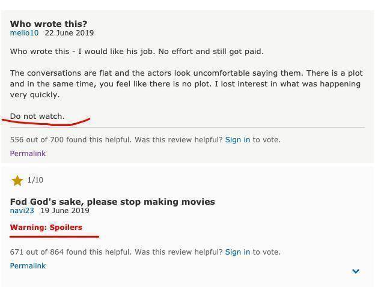Expand the spoiler review with the chevron arrow
This screenshot has height=287, width=378.
356,271
